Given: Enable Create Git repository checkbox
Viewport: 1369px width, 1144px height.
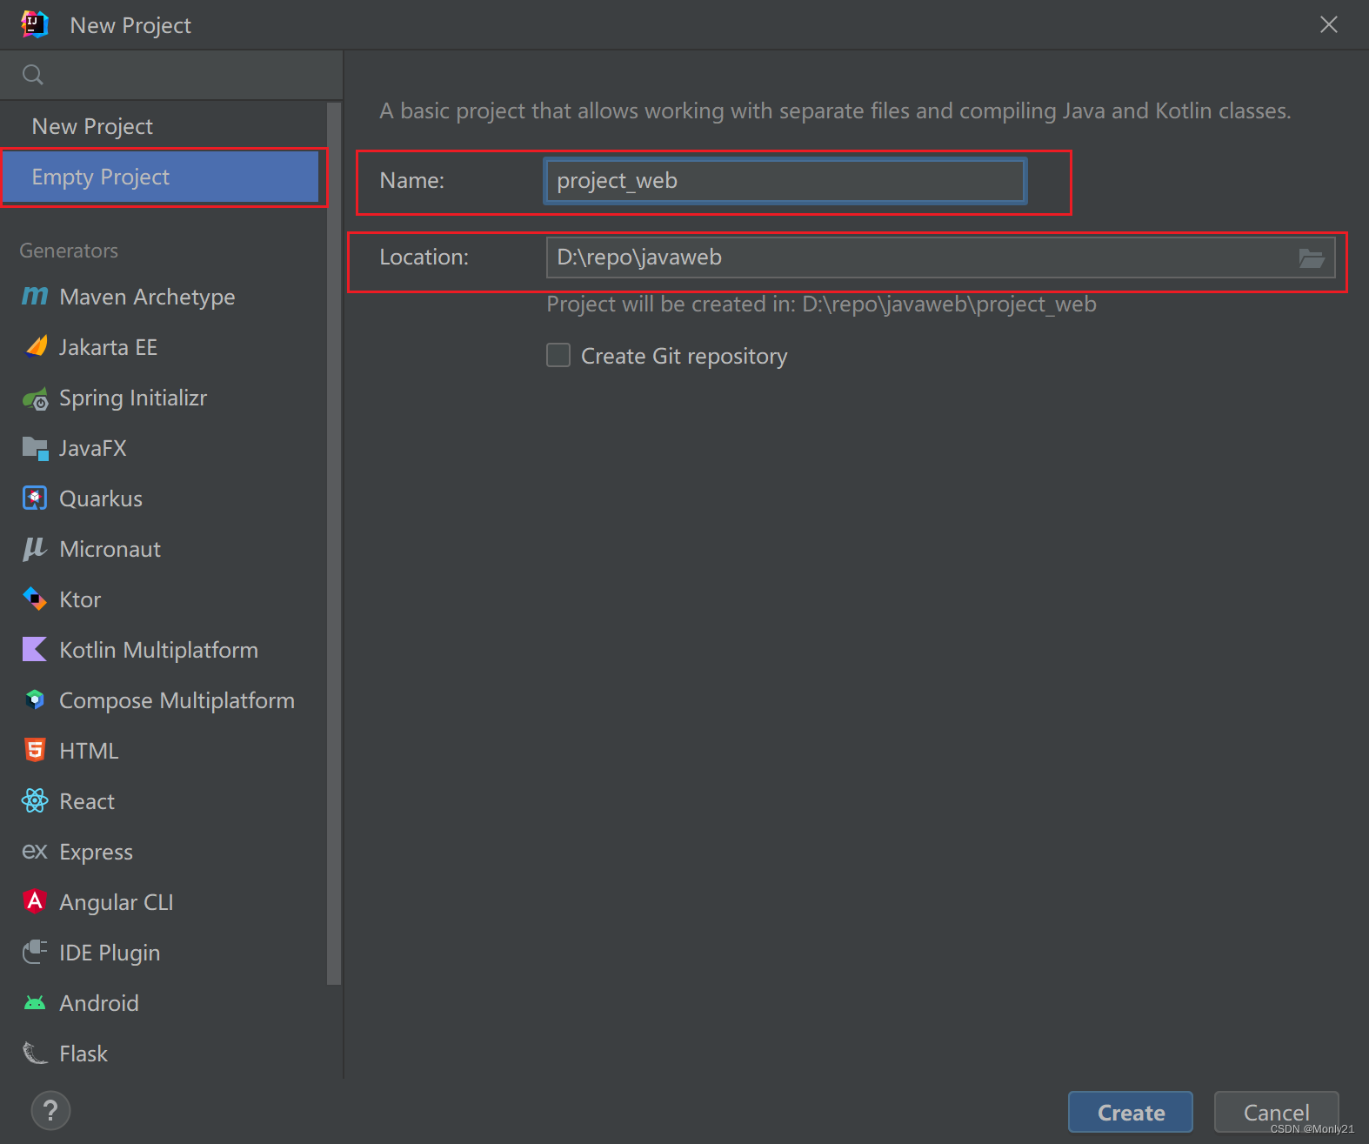Looking at the screenshot, I should (558, 355).
